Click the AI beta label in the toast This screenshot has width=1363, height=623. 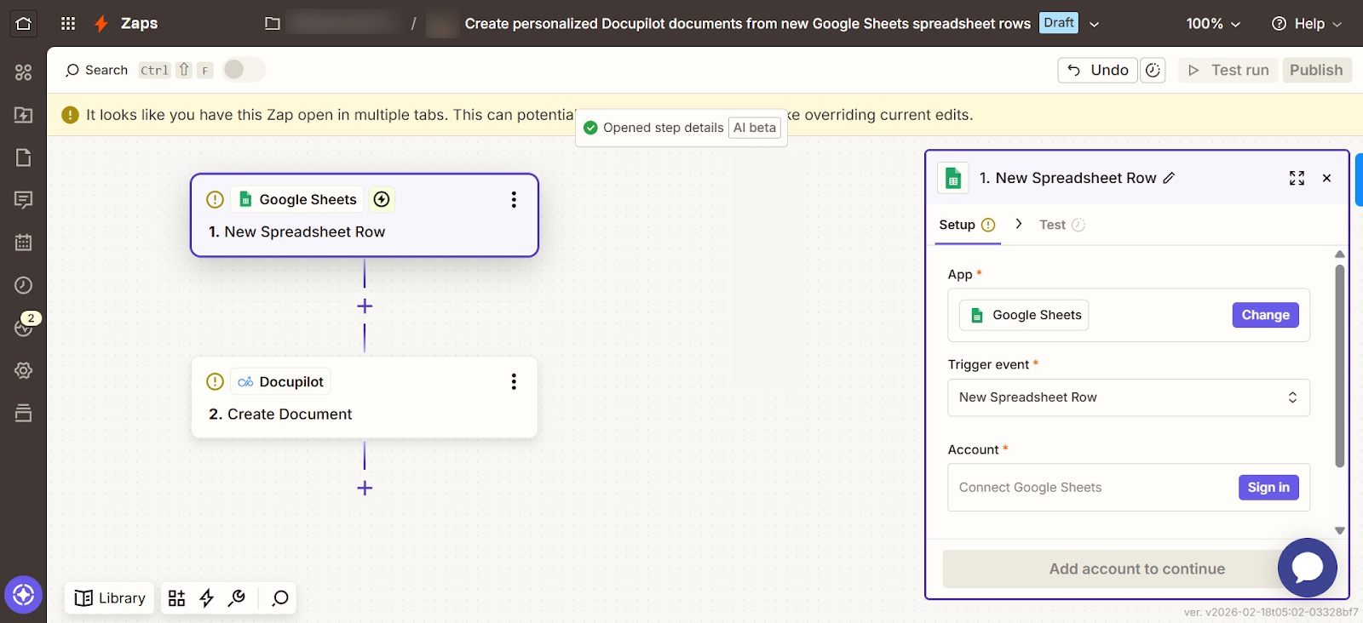[755, 128]
